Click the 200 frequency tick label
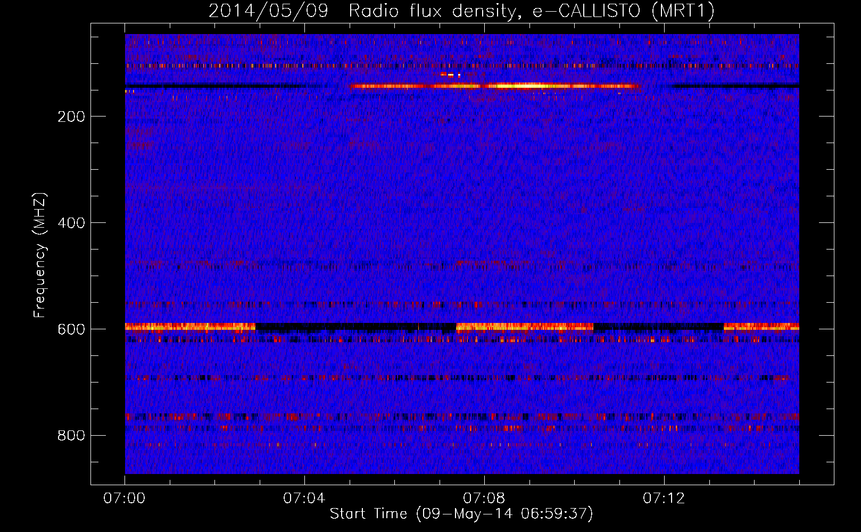The width and height of the screenshot is (861, 532). (x=71, y=117)
